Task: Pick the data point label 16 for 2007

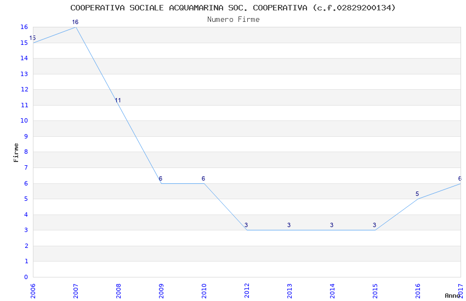Action: point(75,22)
